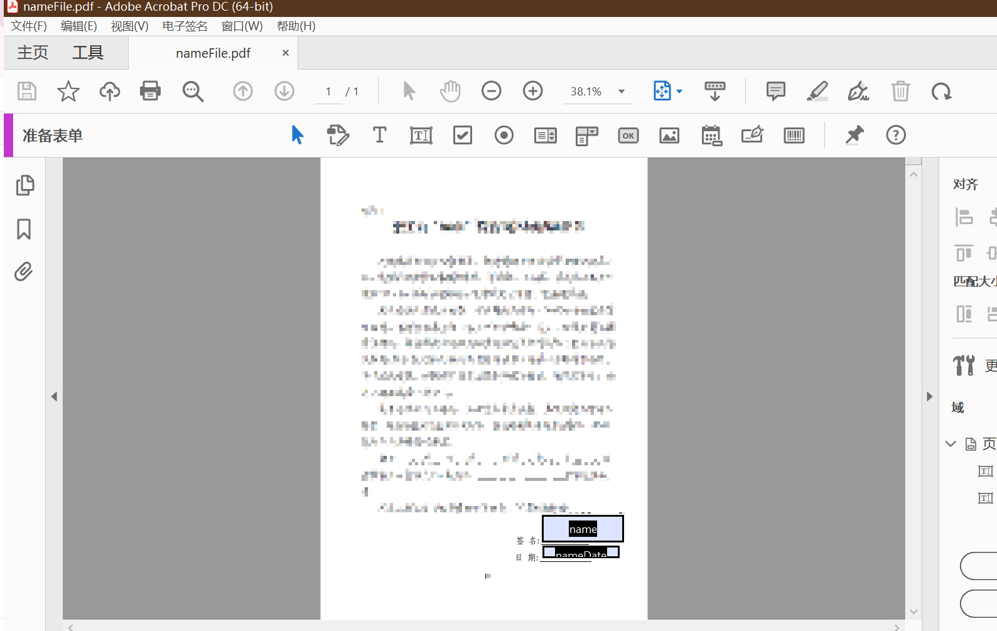Viewport: 997px width, 631px height.
Task: Add a date field to the form
Action: [x=711, y=136]
